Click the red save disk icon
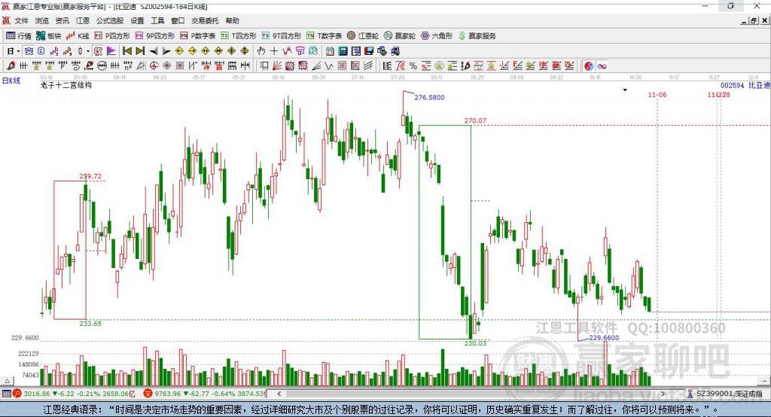This screenshot has height=417, width=771. 369,51
